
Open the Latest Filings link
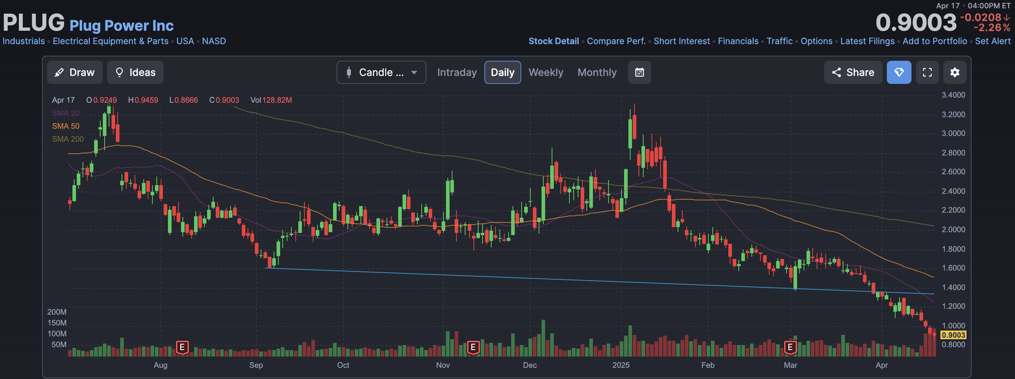(867, 41)
